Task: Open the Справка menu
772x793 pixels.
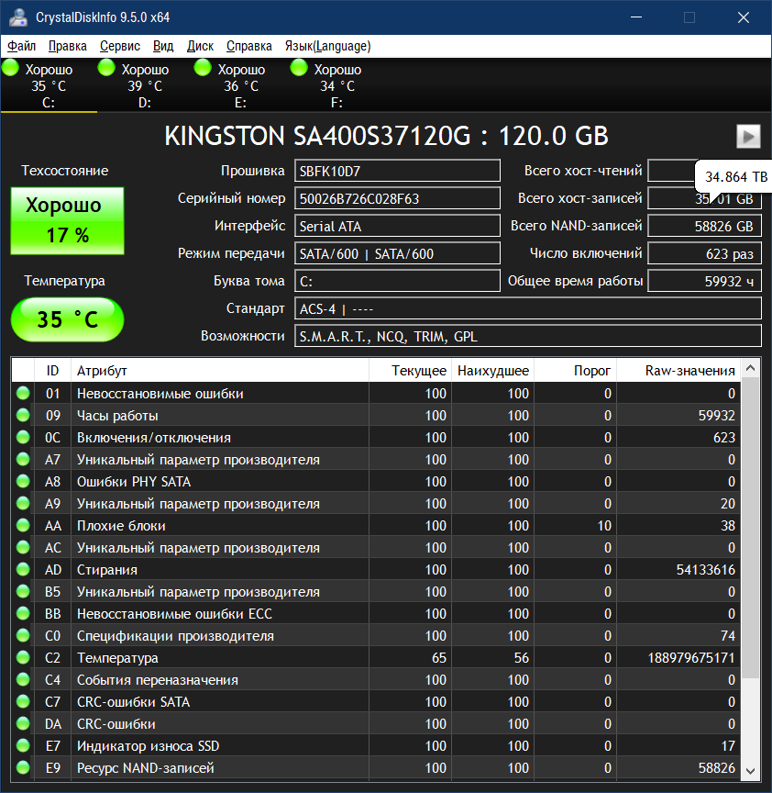Action: point(249,47)
